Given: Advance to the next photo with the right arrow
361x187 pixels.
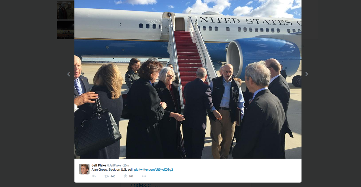Looking at the screenshot, I should (307, 74).
